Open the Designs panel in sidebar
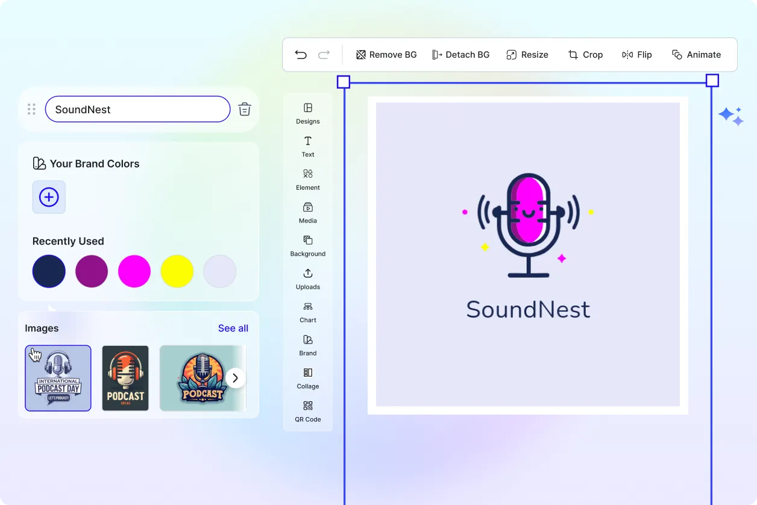757x505 pixels. point(308,113)
